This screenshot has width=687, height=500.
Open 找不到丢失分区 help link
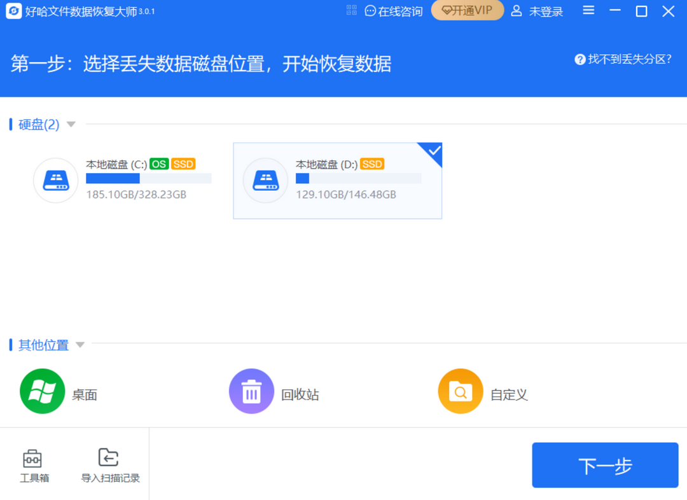tap(623, 59)
